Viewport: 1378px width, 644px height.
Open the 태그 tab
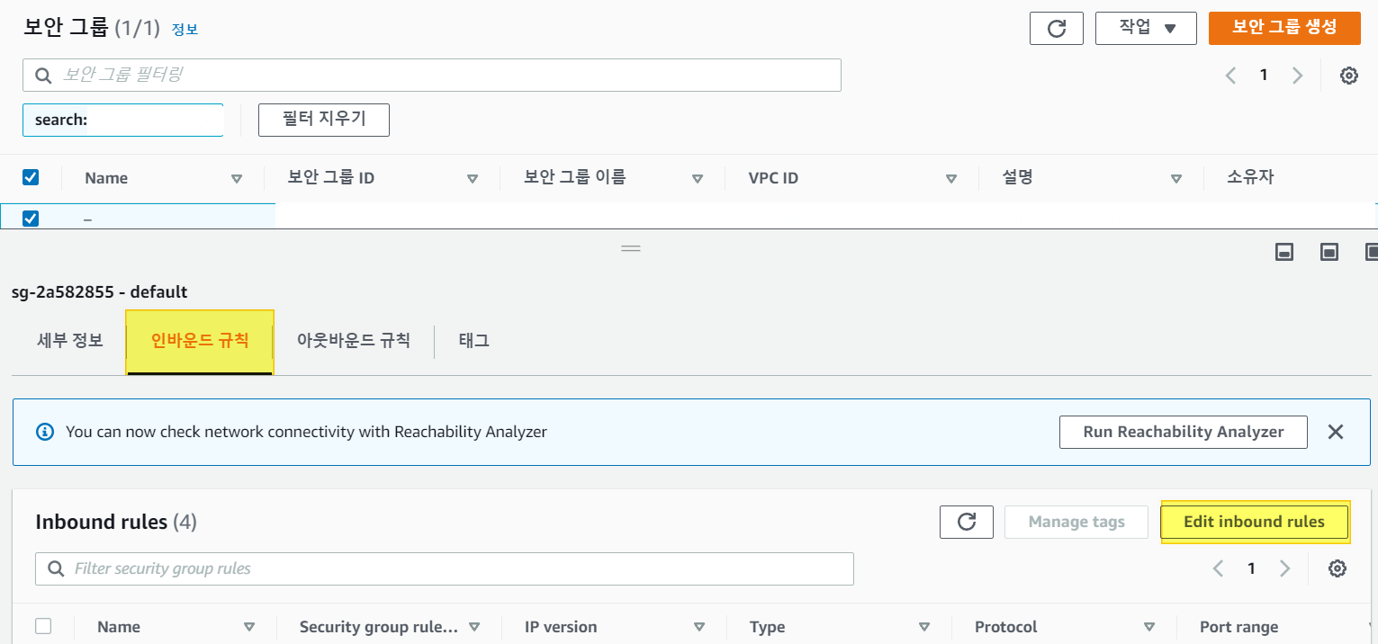[x=473, y=341]
